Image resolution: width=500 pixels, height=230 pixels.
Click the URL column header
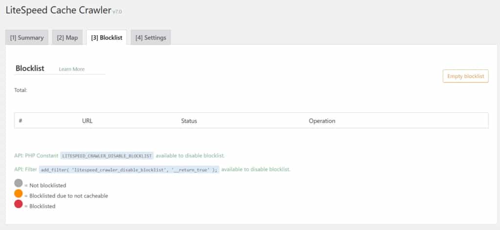87,121
